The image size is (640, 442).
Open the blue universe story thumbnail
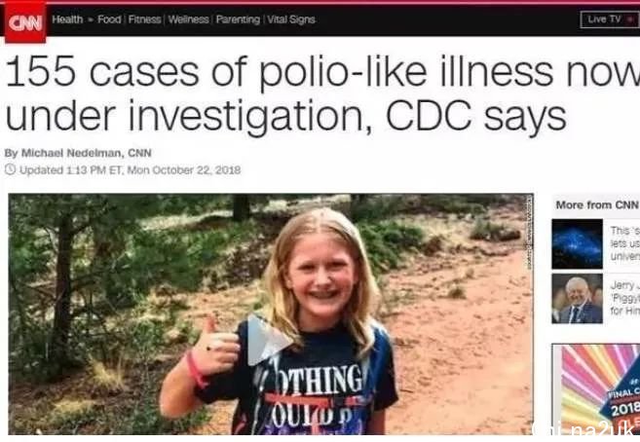[577, 243]
